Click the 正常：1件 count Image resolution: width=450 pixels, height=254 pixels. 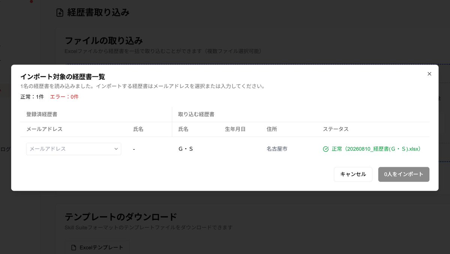[x=32, y=97]
